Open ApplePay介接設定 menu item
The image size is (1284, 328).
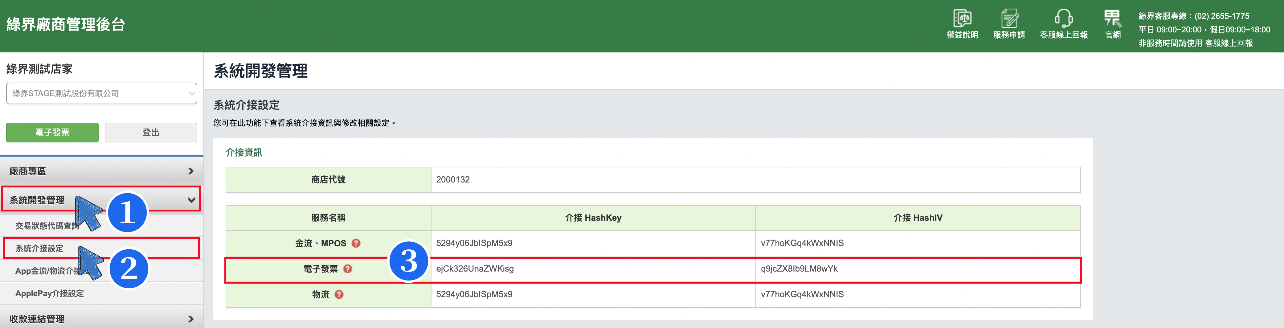coord(49,293)
